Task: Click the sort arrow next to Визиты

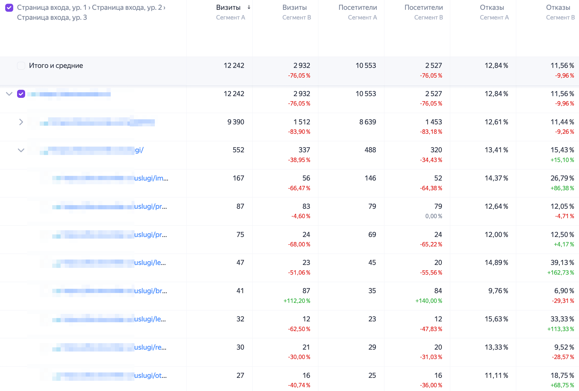Action: click(x=249, y=7)
